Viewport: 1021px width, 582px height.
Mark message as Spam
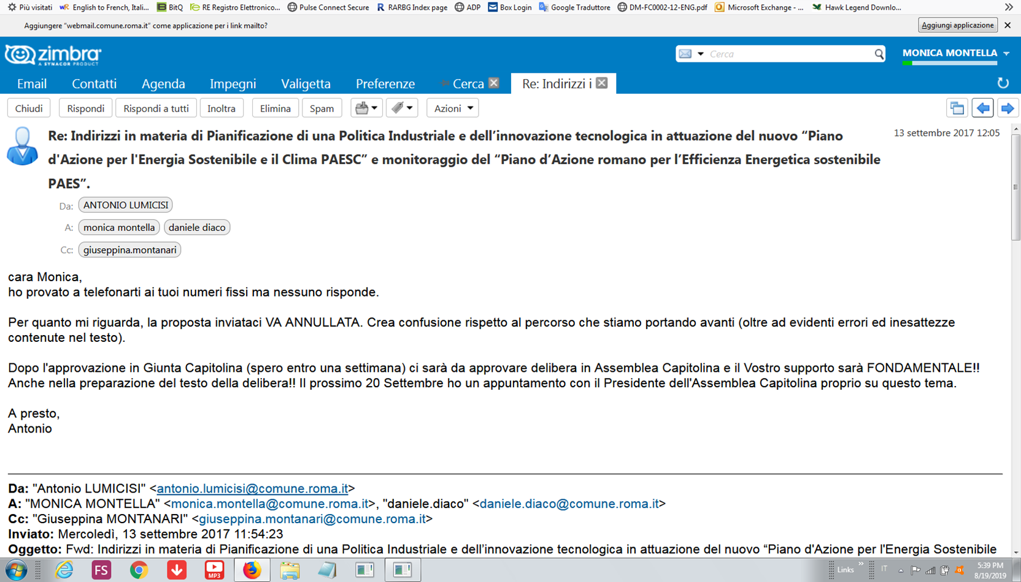pos(322,108)
